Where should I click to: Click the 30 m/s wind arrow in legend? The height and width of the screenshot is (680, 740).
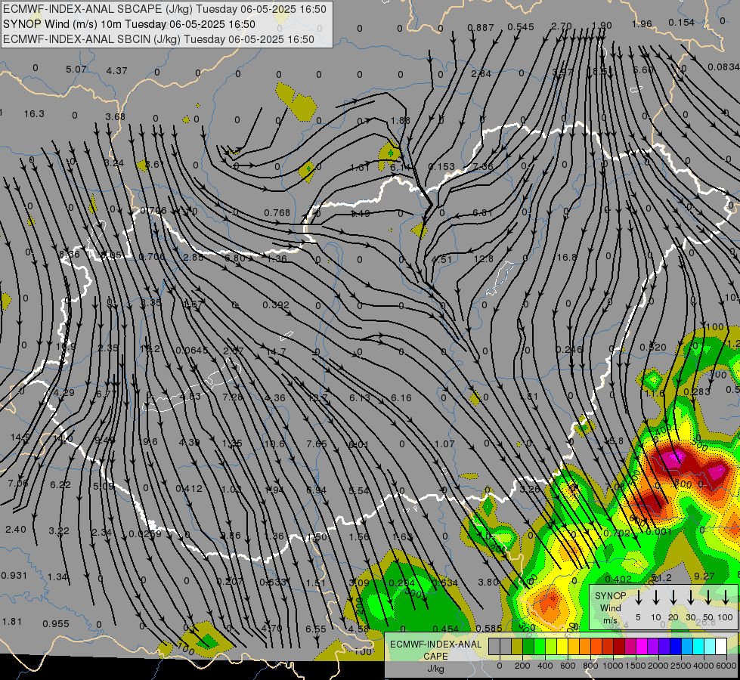click(691, 597)
